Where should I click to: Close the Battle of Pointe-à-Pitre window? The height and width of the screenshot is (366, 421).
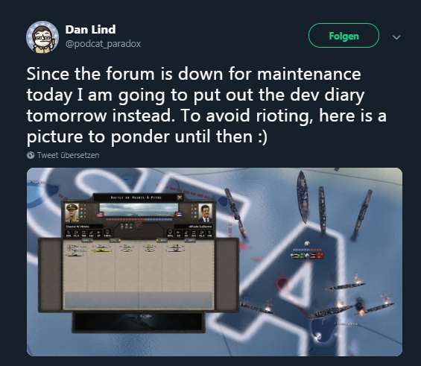click(180, 198)
